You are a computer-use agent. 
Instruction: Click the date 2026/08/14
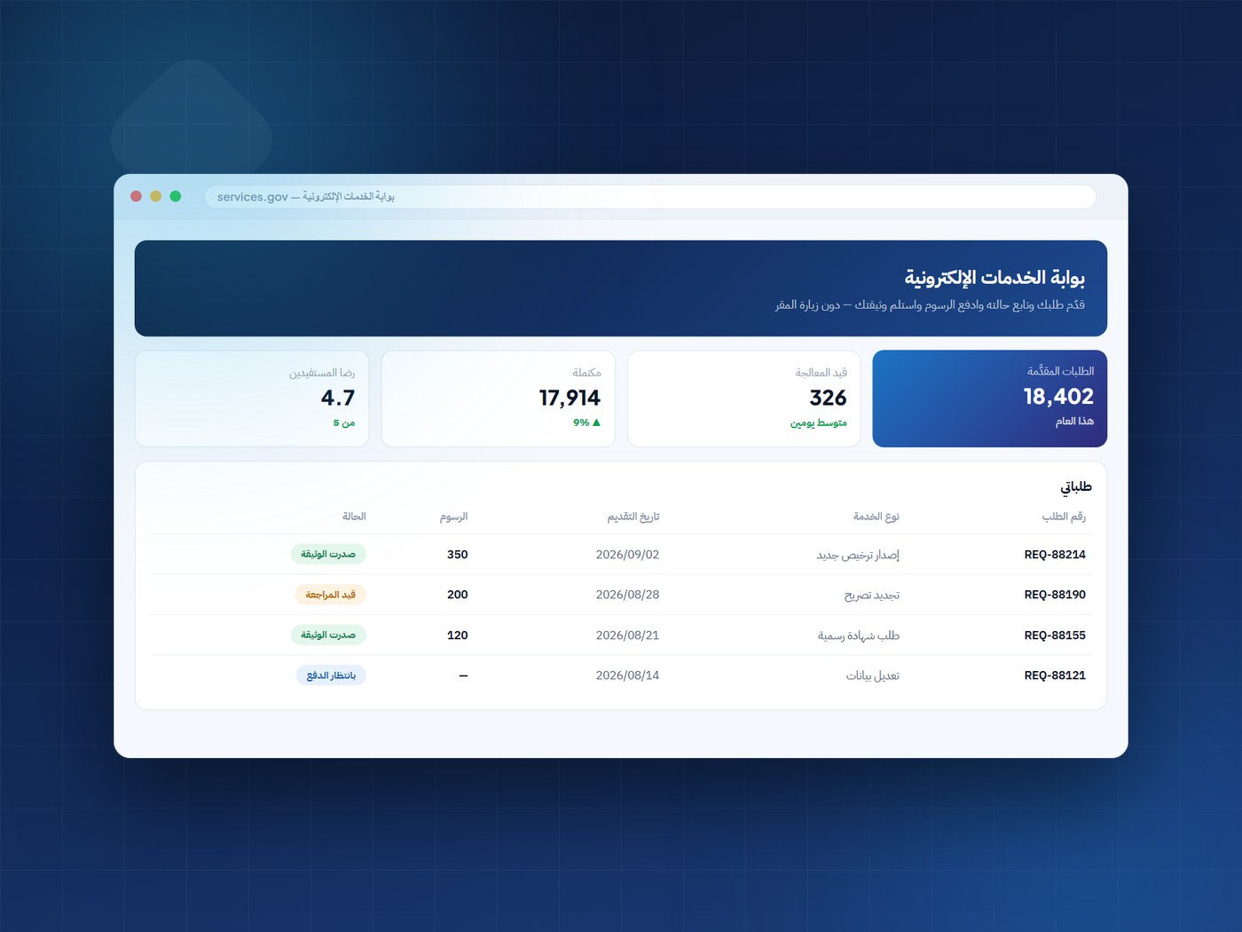[628, 675]
